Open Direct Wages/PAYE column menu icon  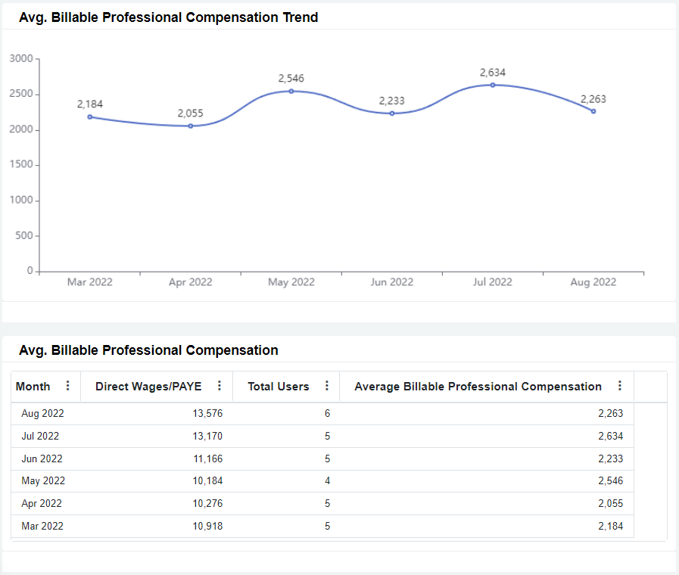tap(220, 386)
